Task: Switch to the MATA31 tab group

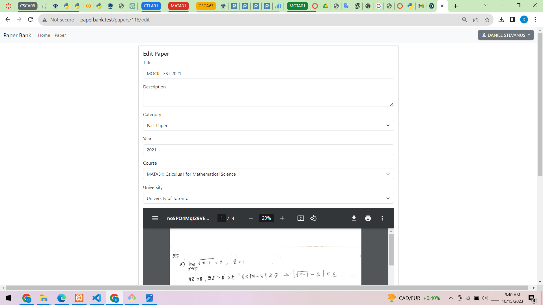Action: 178,6
